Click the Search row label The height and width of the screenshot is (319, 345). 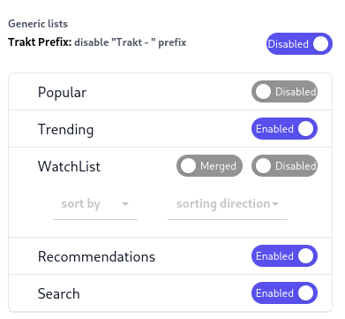59,293
